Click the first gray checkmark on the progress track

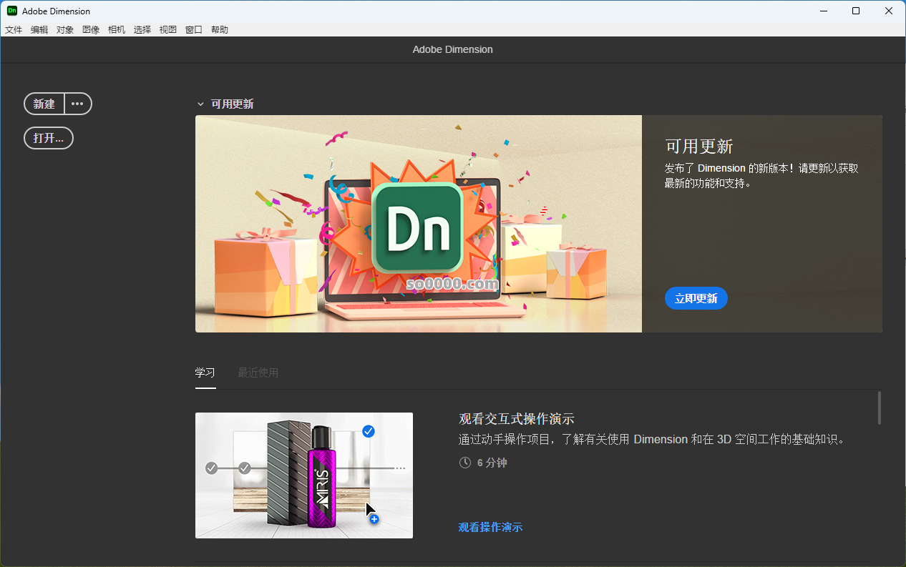pyautogui.click(x=211, y=468)
